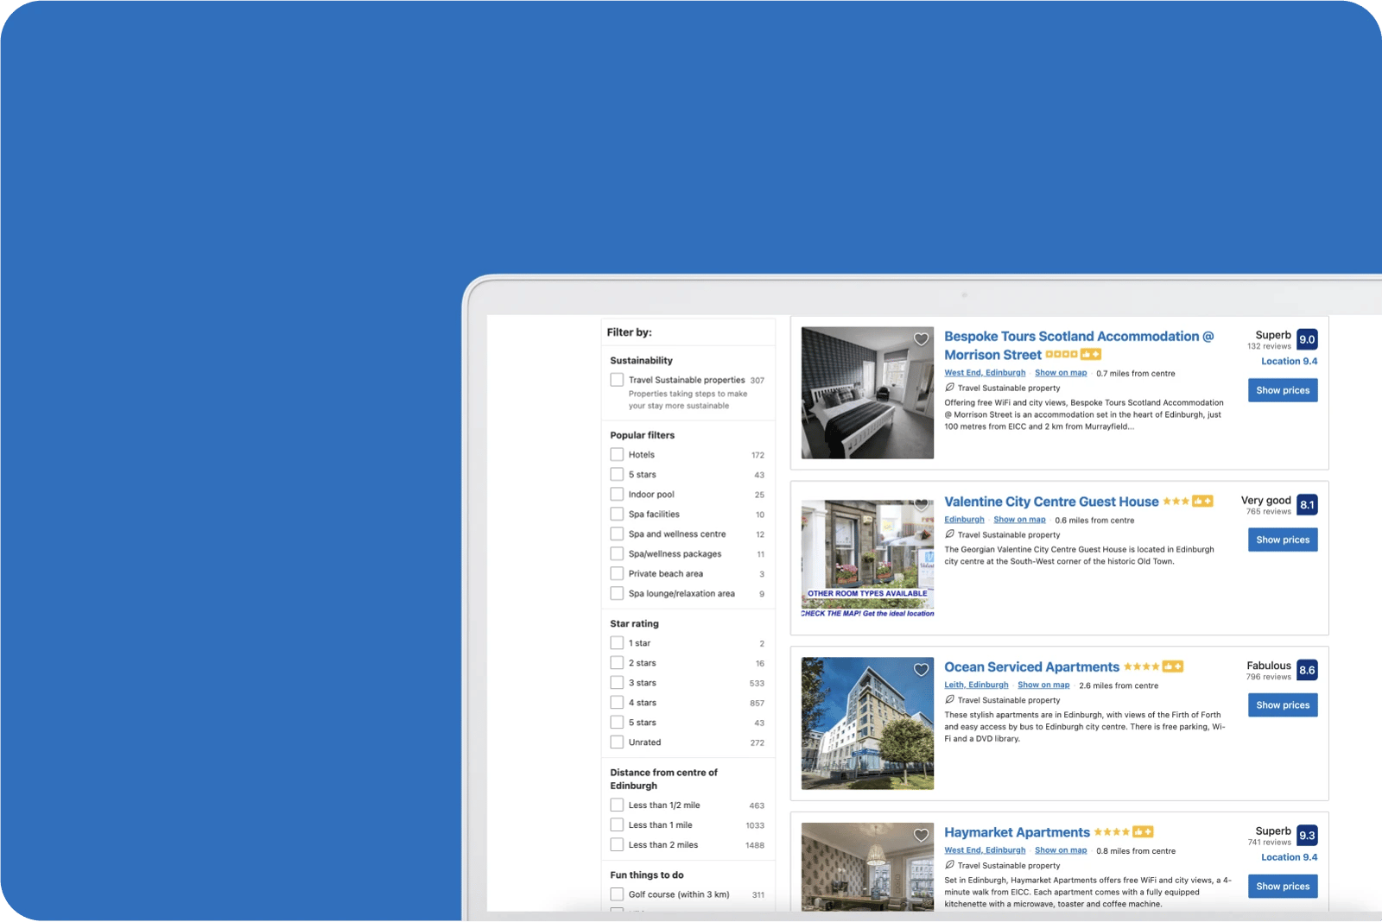Show Ocean Serviced Apartments on map

(1043, 685)
